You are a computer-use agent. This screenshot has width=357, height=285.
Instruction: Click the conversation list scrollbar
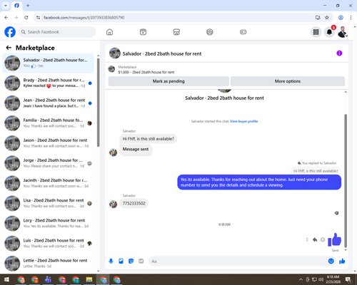click(x=99, y=102)
